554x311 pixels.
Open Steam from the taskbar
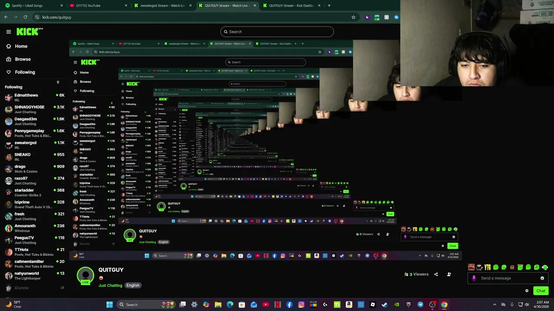pyautogui.click(x=384, y=305)
